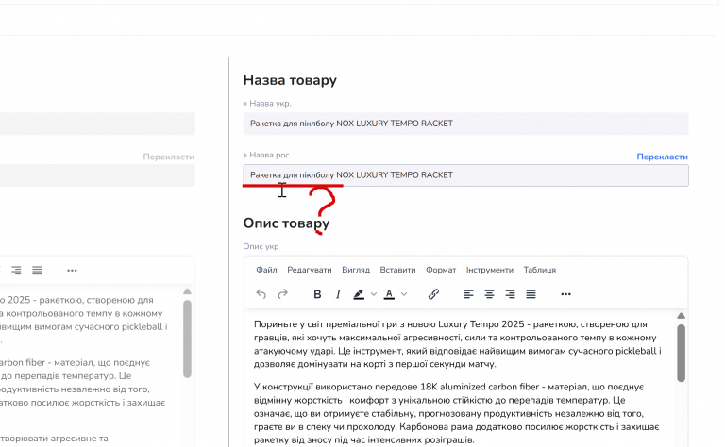
Task: Show more toolbar options in right editor
Action: tap(566, 294)
